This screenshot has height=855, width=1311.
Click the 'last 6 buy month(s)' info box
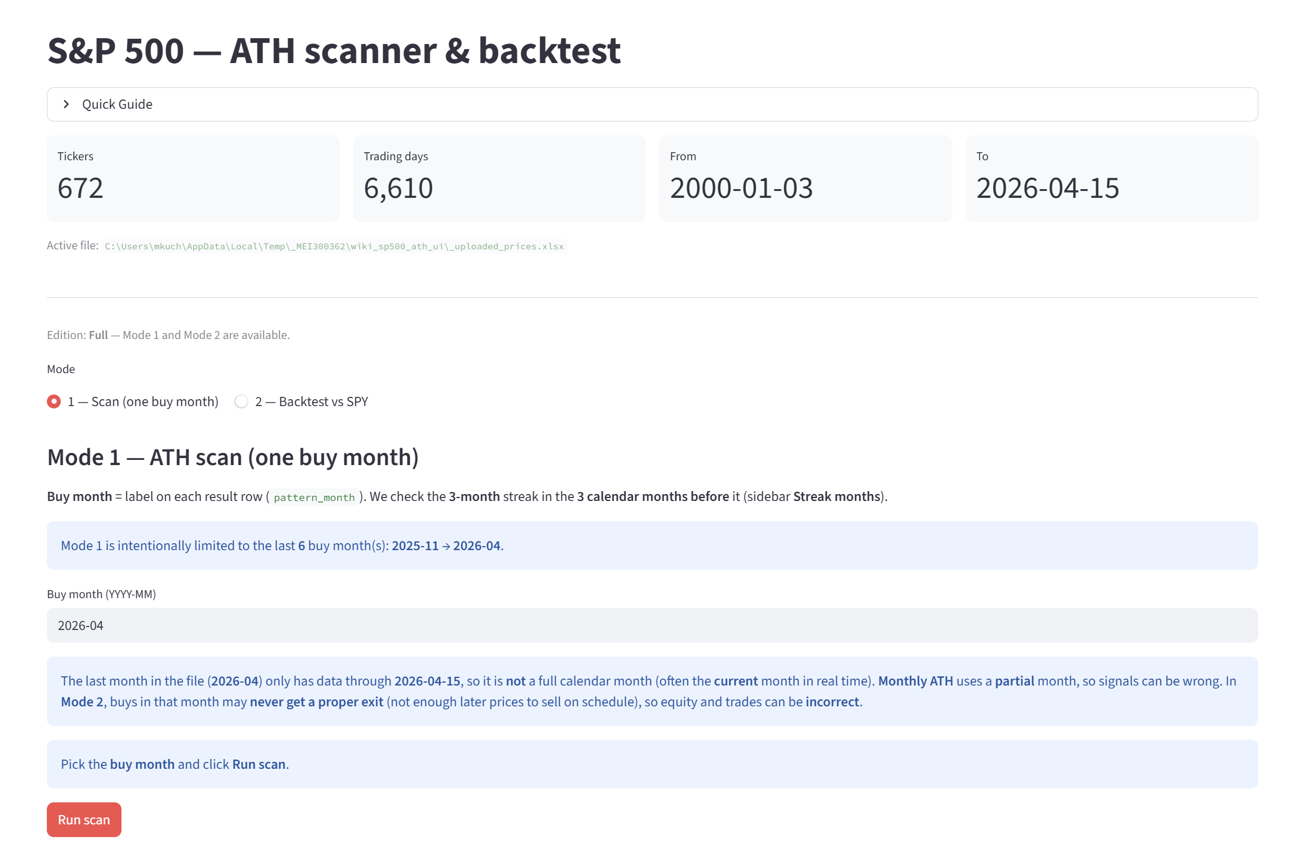point(652,546)
